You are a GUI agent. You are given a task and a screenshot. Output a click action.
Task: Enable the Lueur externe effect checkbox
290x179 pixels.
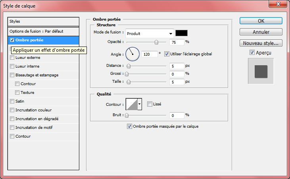tap(12, 58)
